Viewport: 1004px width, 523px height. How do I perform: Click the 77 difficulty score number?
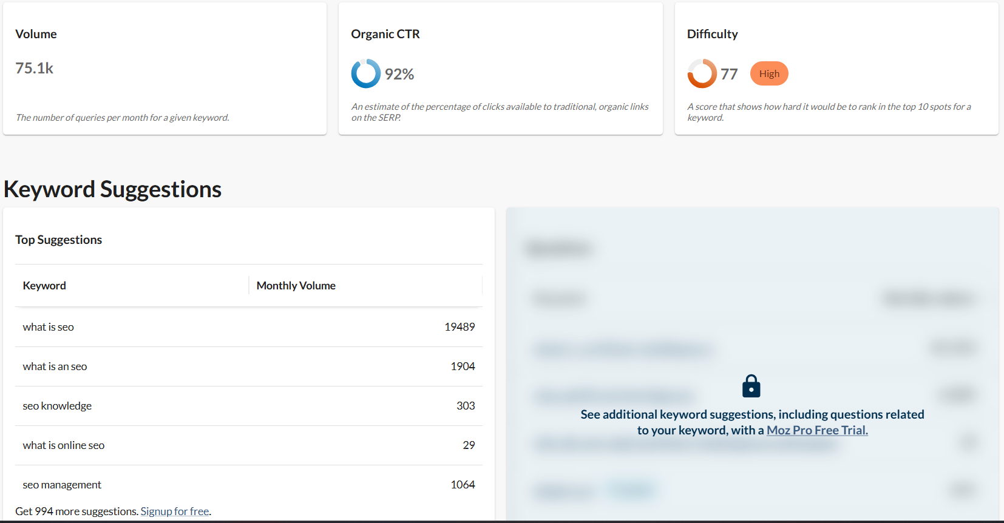729,74
